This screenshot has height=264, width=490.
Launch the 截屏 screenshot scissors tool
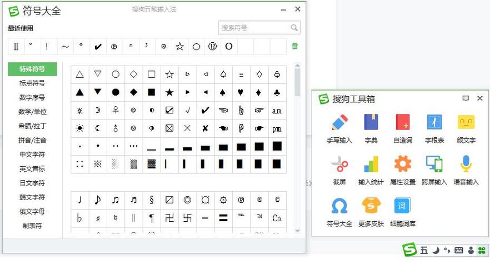point(339,171)
